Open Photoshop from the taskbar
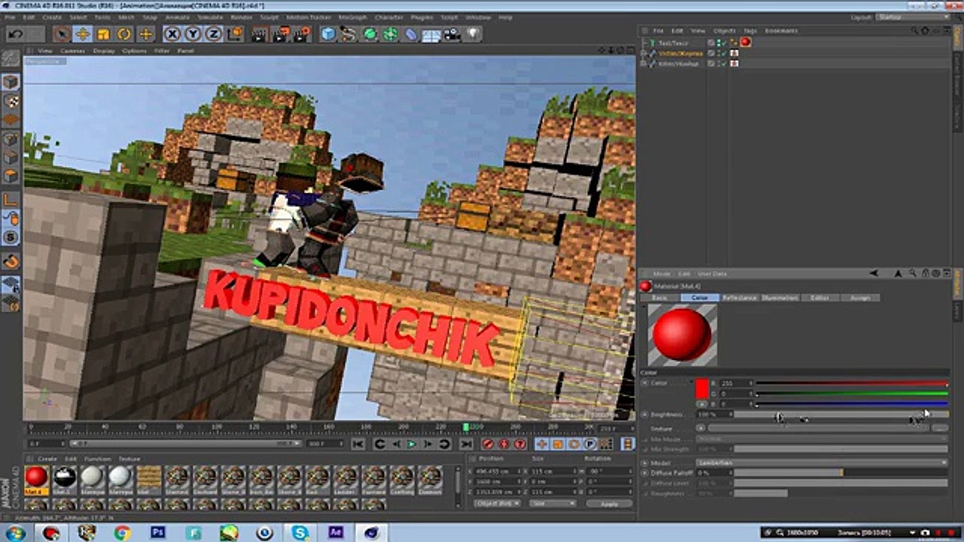 click(158, 532)
